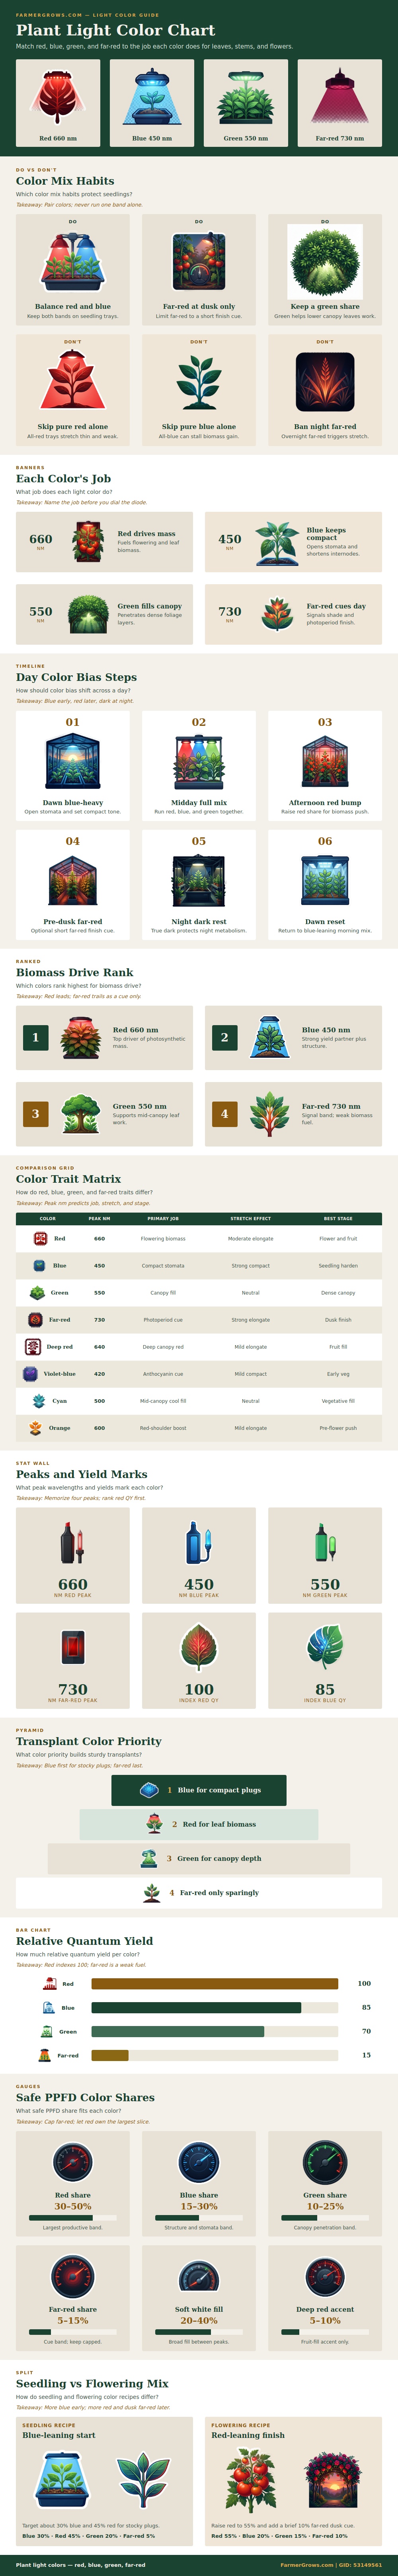Click the PEAK NM column header
This screenshot has height=2576, width=398.
[99, 1218]
